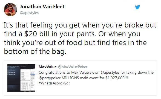161x99 pixels.
Task: Click the empty area of the quoted tweet card
Action: point(103,90)
